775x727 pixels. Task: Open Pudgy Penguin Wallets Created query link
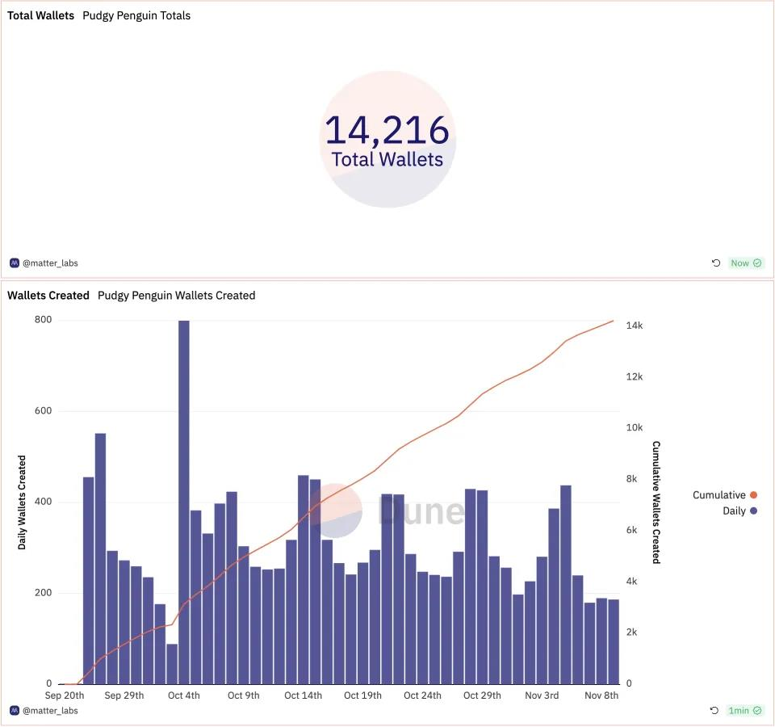(177, 296)
